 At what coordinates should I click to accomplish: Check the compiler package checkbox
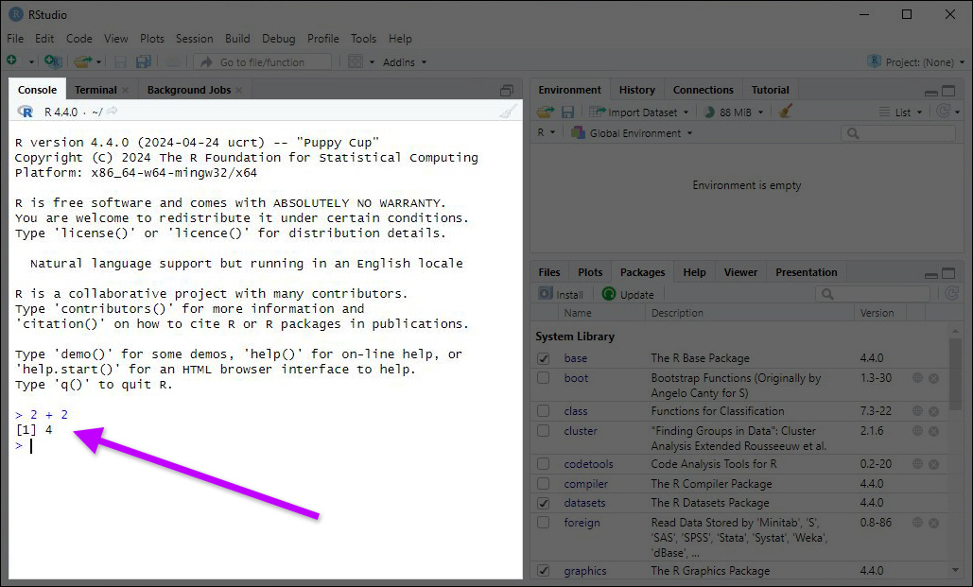coord(544,483)
